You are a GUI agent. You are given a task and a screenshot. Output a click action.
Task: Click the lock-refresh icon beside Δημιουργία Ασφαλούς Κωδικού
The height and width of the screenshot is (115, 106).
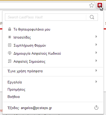coord(10,53)
